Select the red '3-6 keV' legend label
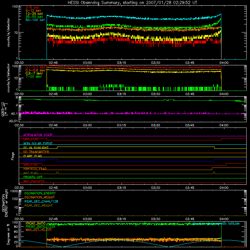Viewport: 250px width, 250px height. point(32,7)
